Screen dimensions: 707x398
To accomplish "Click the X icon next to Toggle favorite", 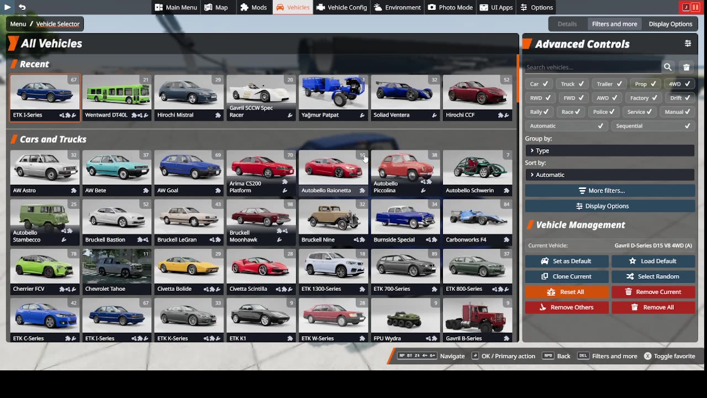I will [x=647, y=356].
